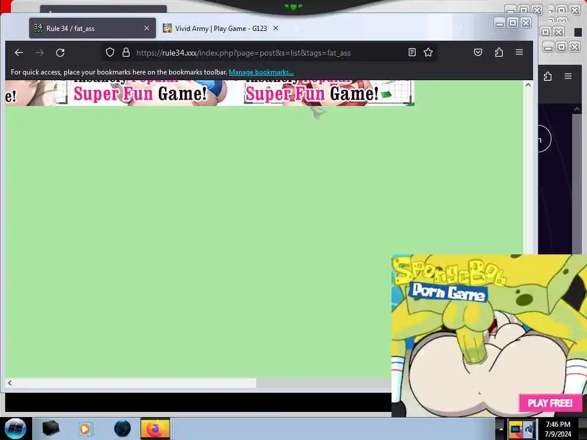587x440 pixels.
Task: Click the forward navigation arrow
Action: coord(40,53)
